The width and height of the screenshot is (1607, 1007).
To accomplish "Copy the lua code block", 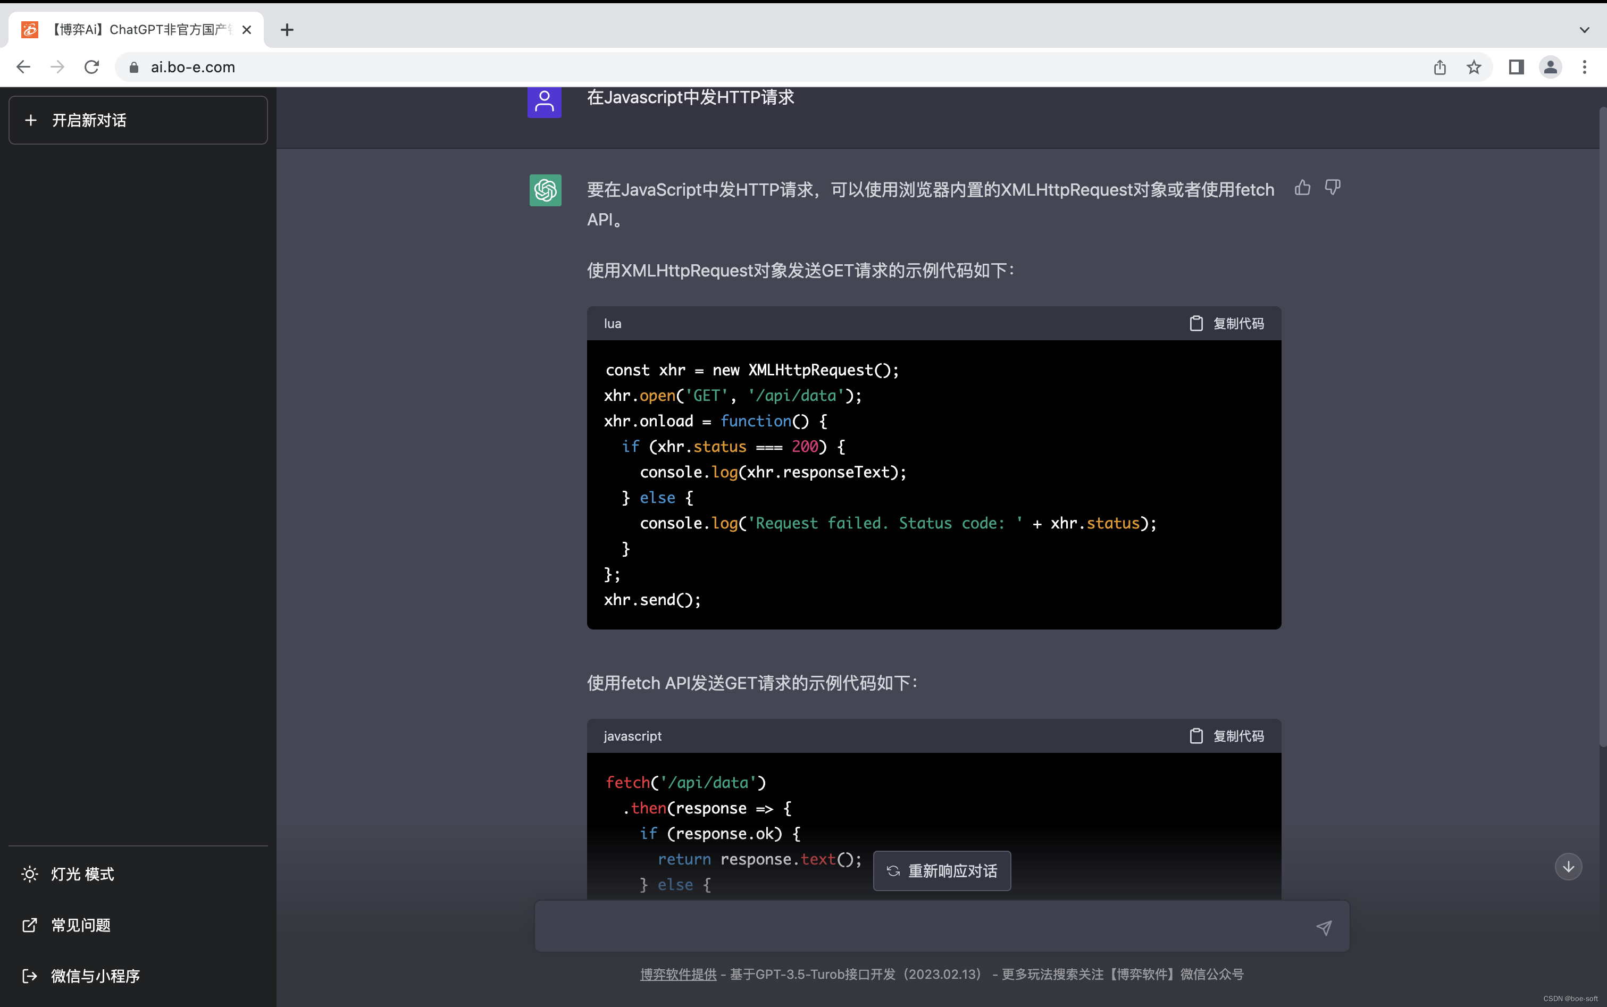I will [x=1227, y=324].
